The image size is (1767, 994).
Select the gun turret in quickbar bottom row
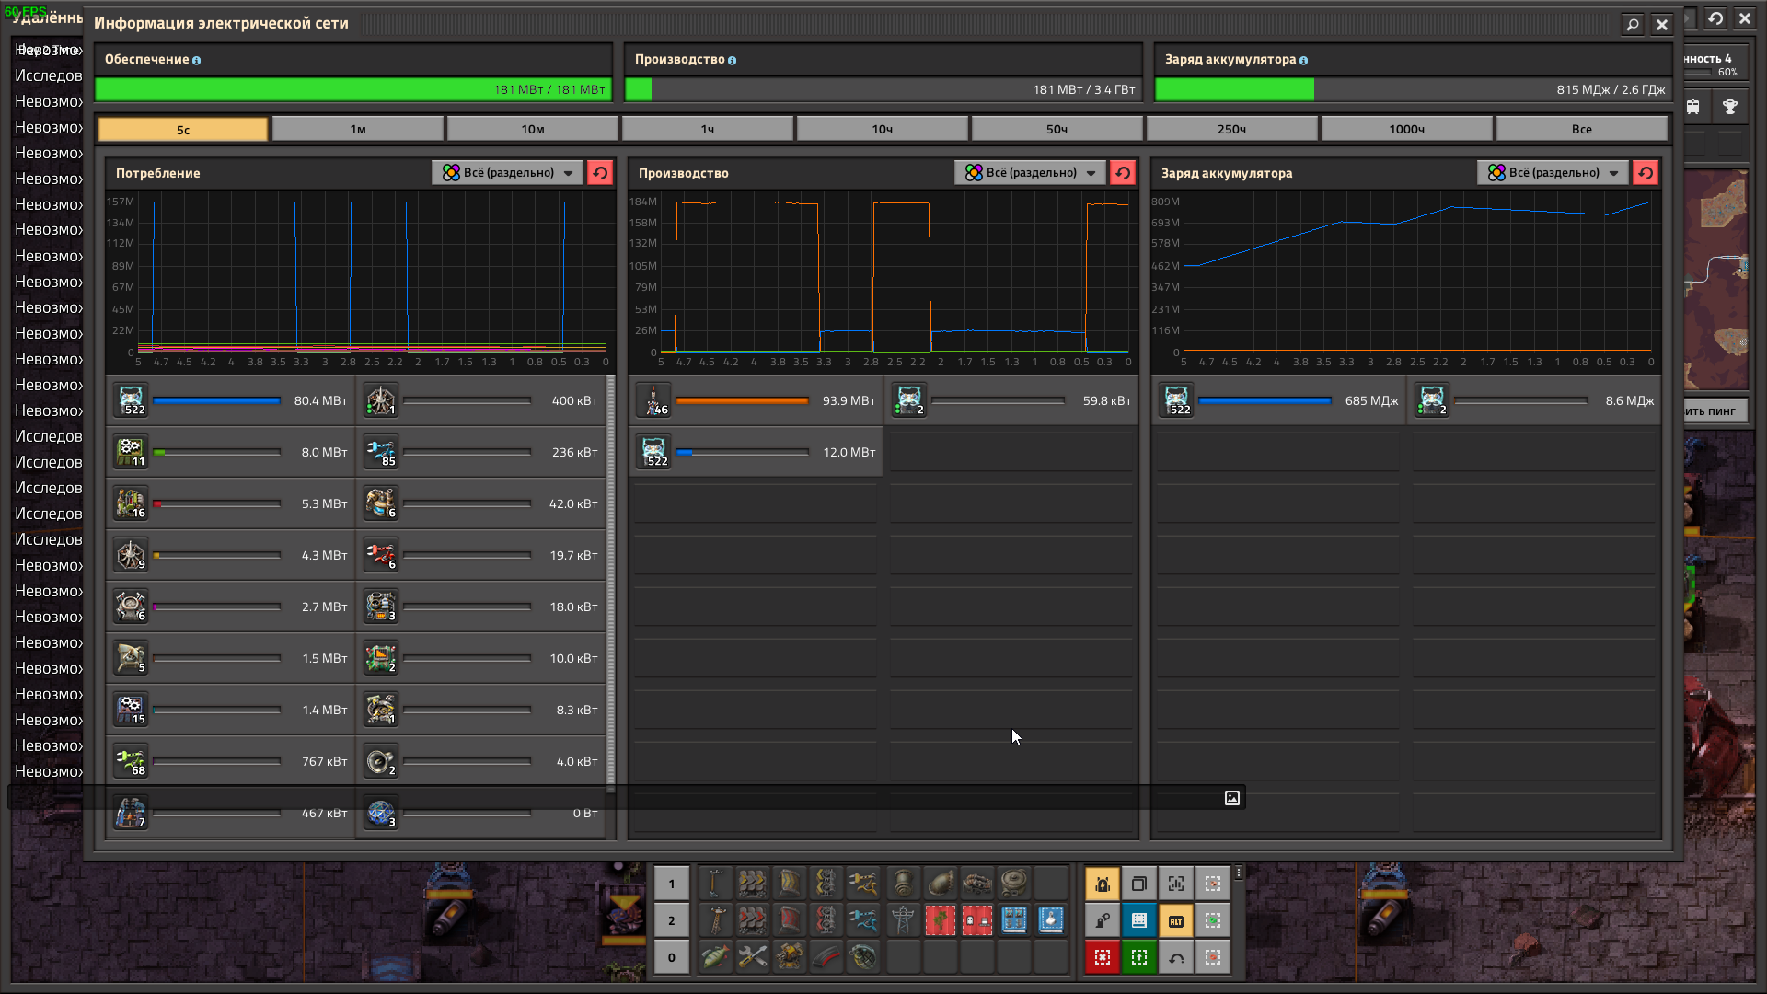pos(790,957)
